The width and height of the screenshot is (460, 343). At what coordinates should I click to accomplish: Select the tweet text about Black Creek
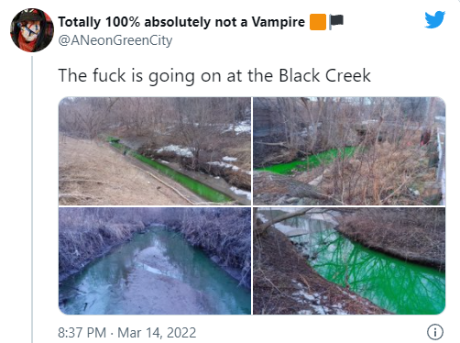214,75
